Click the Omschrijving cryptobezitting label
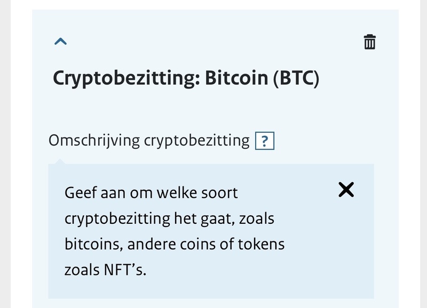The width and height of the screenshot is (427, 308). pos(149,140)
